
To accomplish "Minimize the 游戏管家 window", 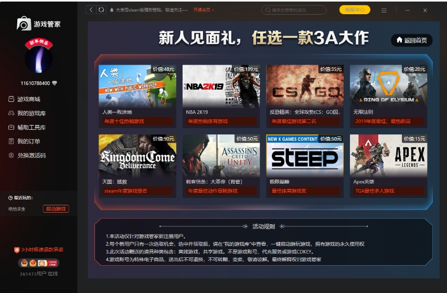I will point(407,11).
